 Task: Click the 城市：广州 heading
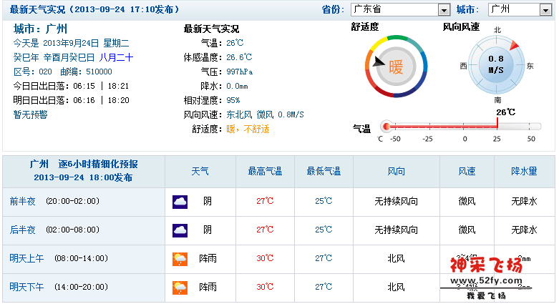(x=40, y=29)
